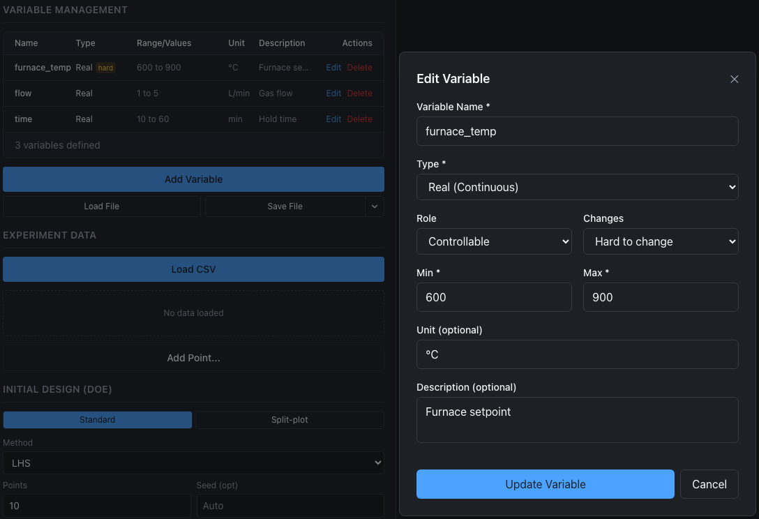The width and height of the screenshot is (759, 519).
Task: Open the Save File options chevron
Action: click(374, 206)
